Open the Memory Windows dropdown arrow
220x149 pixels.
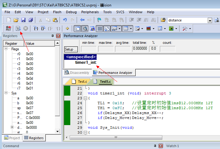tap(131, 29)
